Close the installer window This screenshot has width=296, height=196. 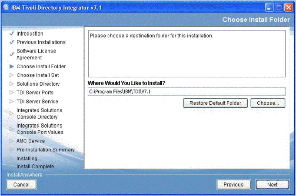pos(289,7)
